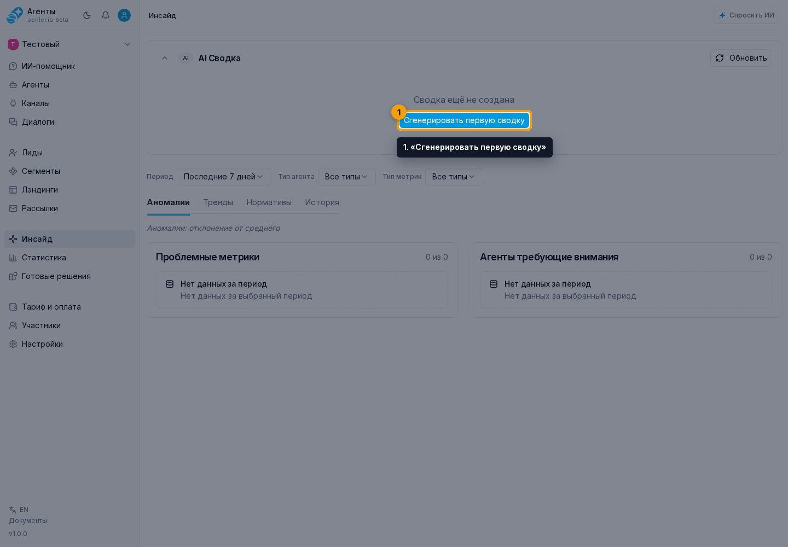Click Сгенерировать первую сводку button
788x547 pixels.
click(x=464, y=120)
